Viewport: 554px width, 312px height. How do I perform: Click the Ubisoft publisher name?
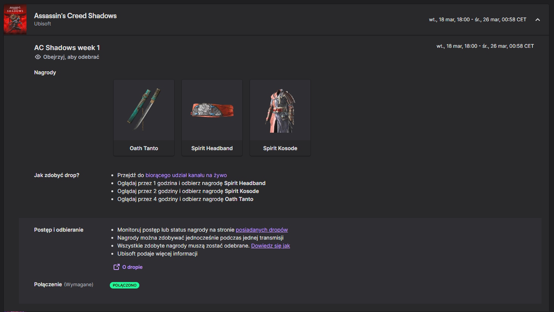pos(42,24)
